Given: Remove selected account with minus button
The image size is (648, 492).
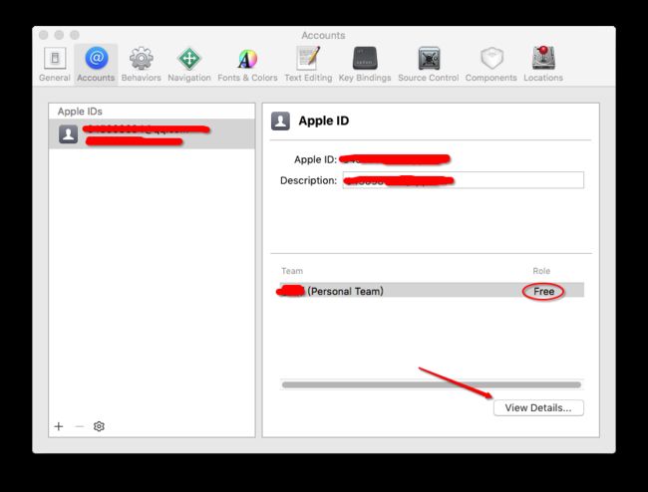Looking at the screenshot, I should click(80, 426).
